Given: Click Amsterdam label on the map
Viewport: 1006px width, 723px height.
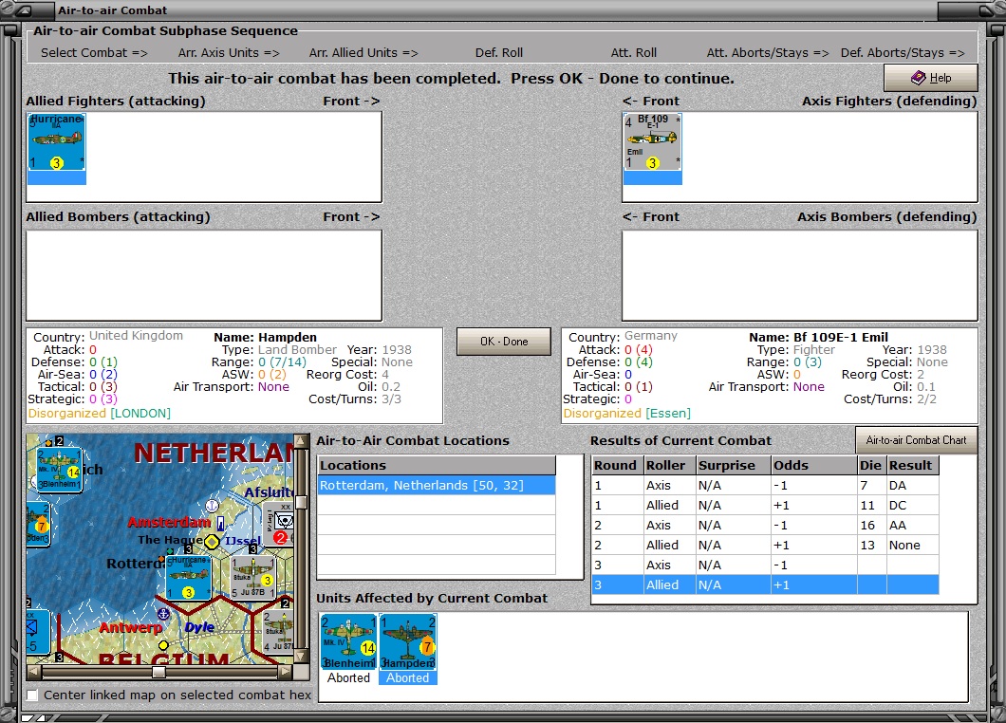Looking at the screenshot, I should (169, 522).
